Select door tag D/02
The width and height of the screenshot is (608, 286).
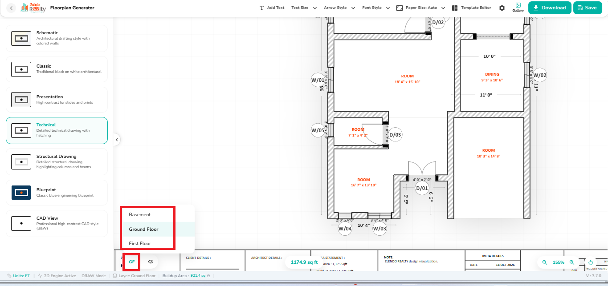coord(438,22)
